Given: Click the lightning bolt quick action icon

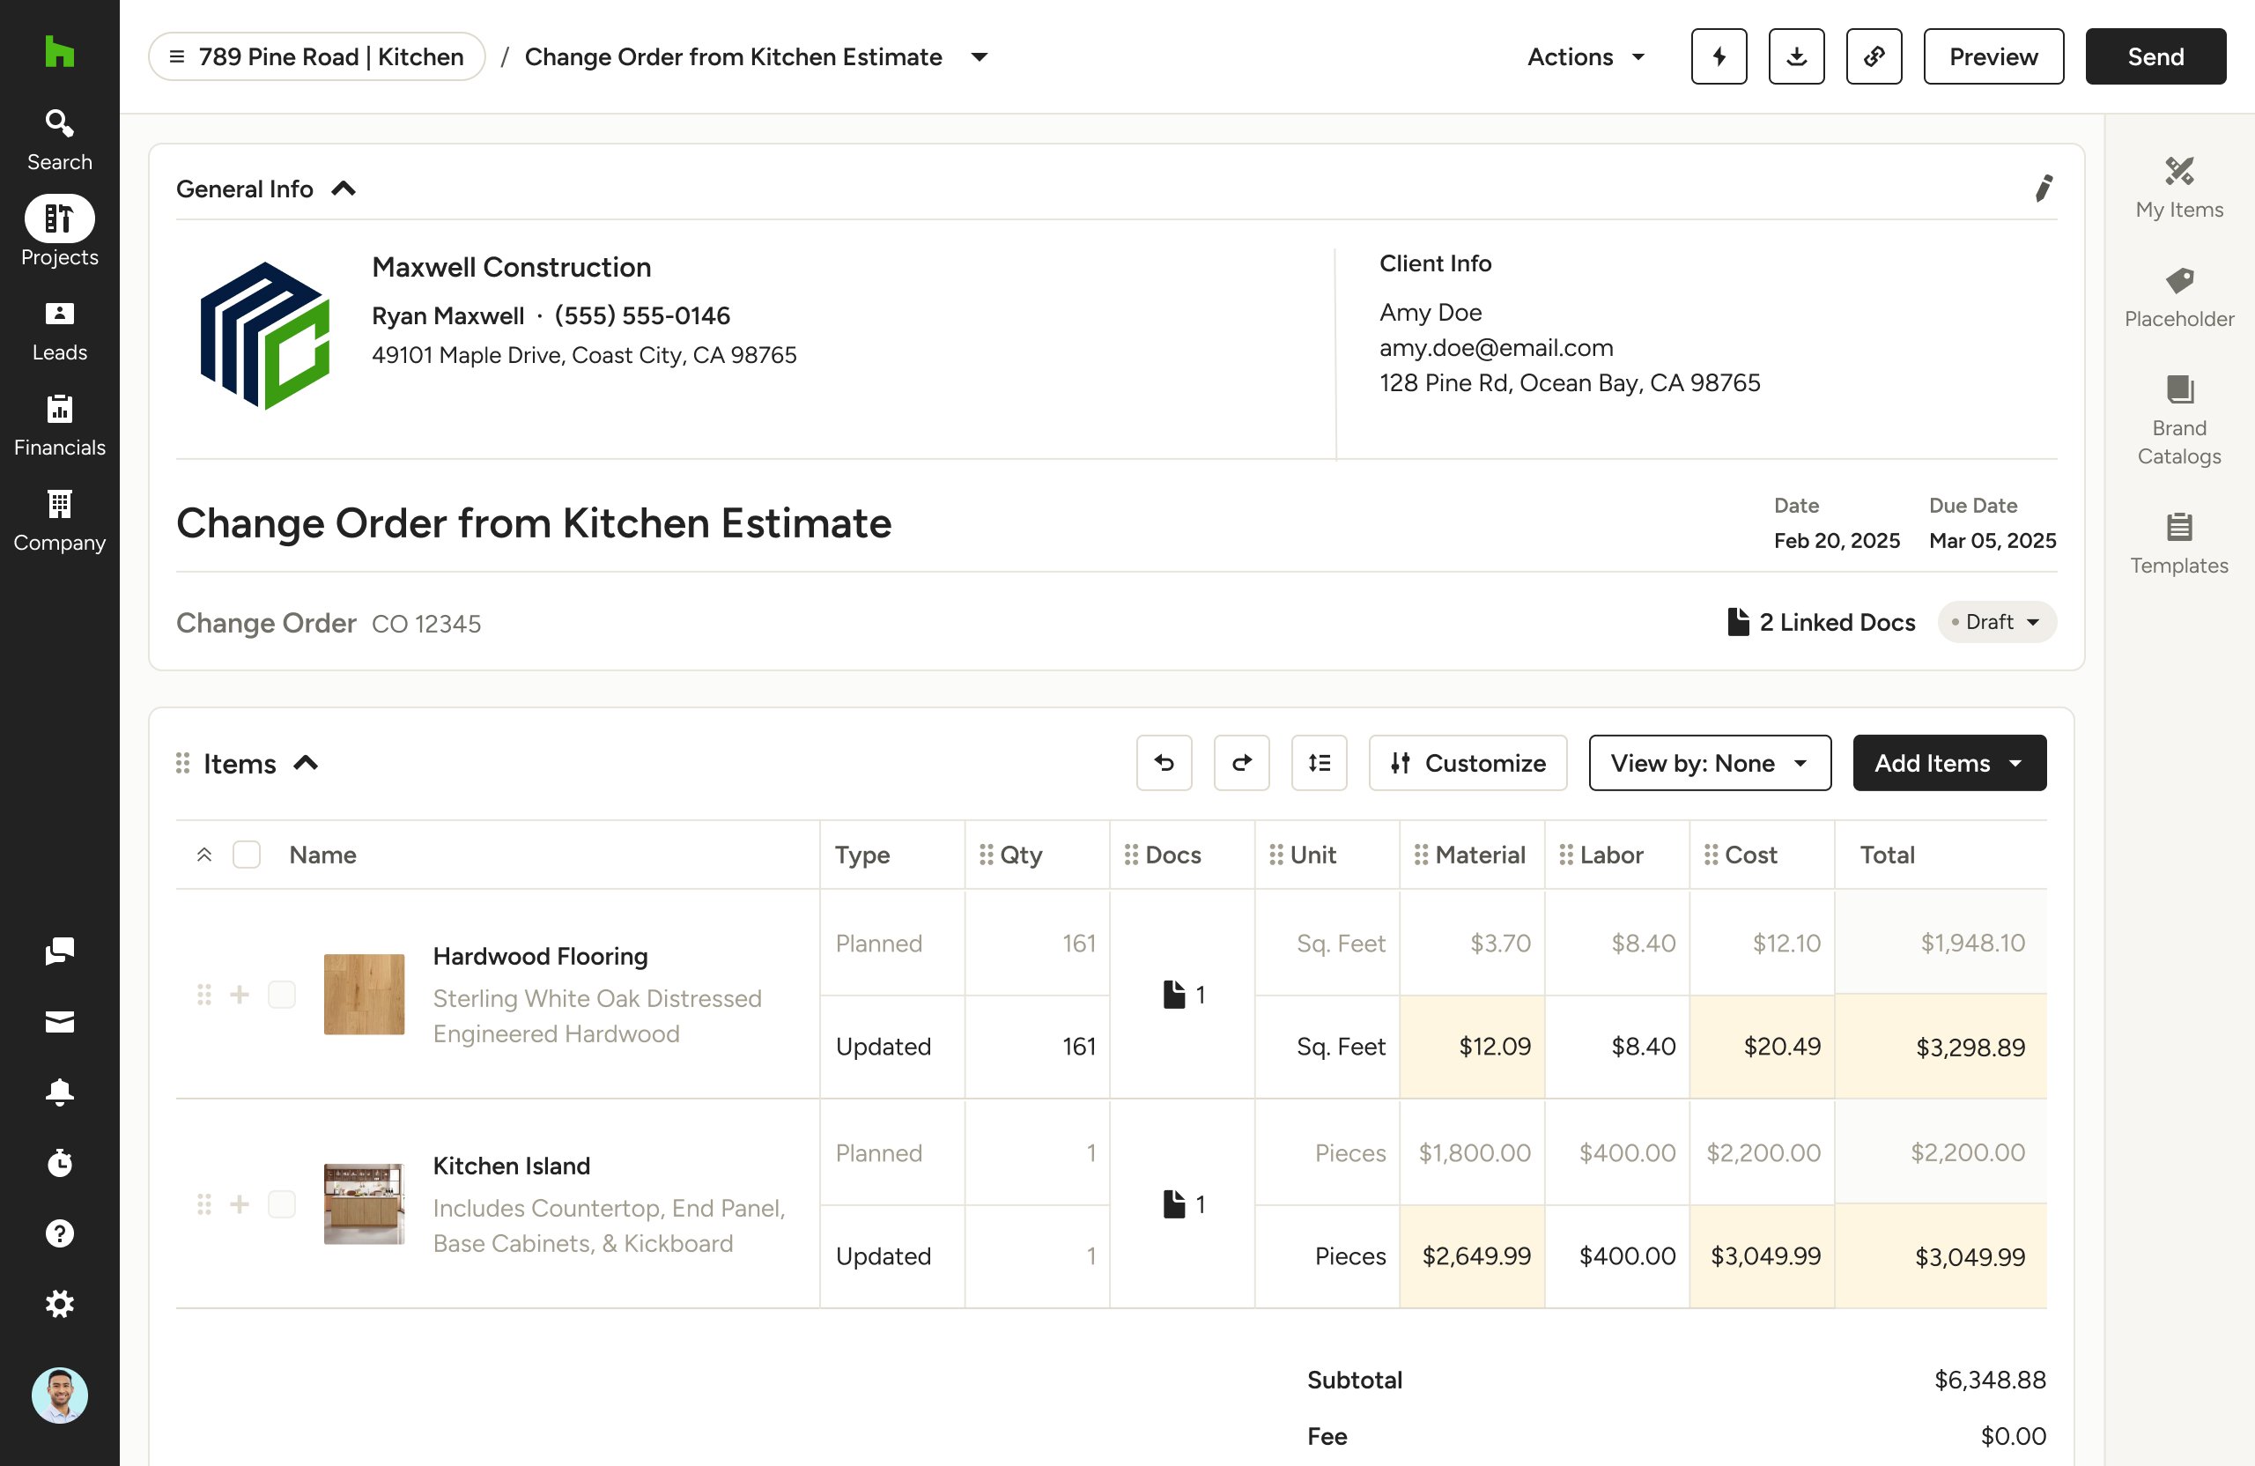Looking at the screenshot, I should point(1719,57).
